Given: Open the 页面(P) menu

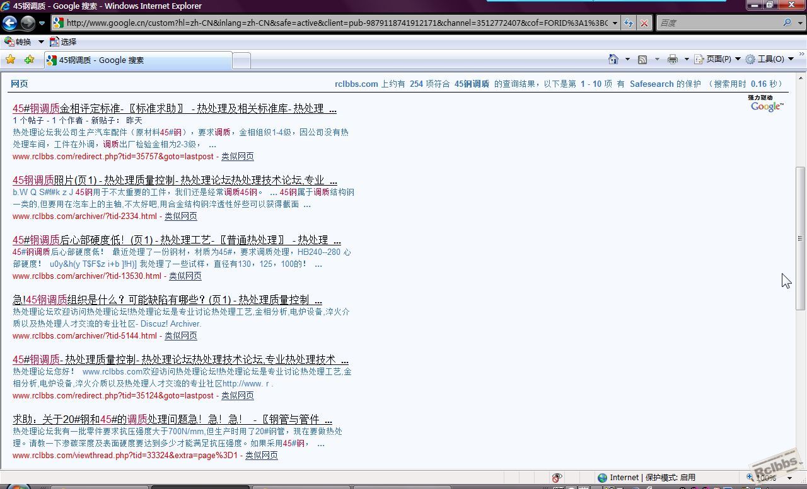Looking at the screenshot, I should [x=717, y=59].
